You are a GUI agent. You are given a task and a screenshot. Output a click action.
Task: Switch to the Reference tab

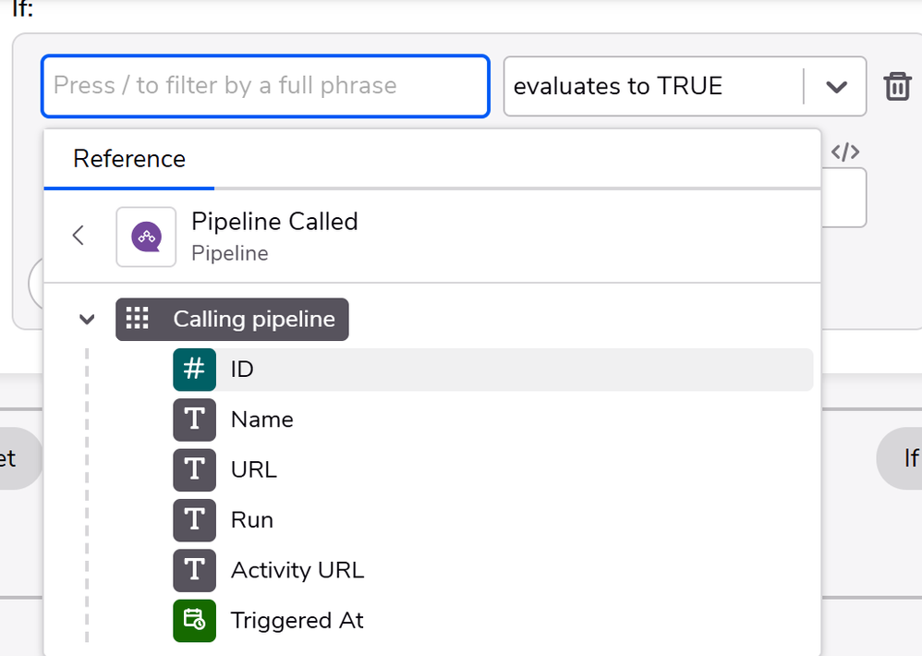129,159
